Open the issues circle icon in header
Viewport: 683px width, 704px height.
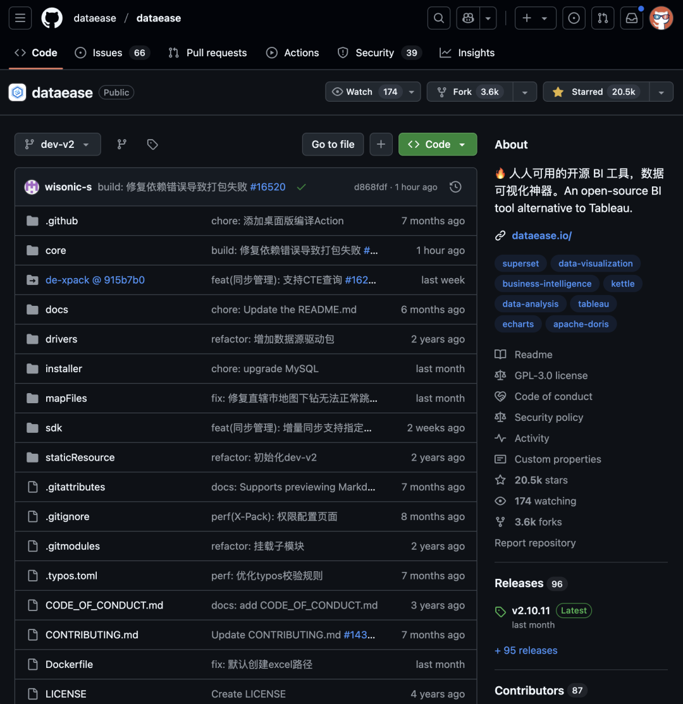coord(574,18)
